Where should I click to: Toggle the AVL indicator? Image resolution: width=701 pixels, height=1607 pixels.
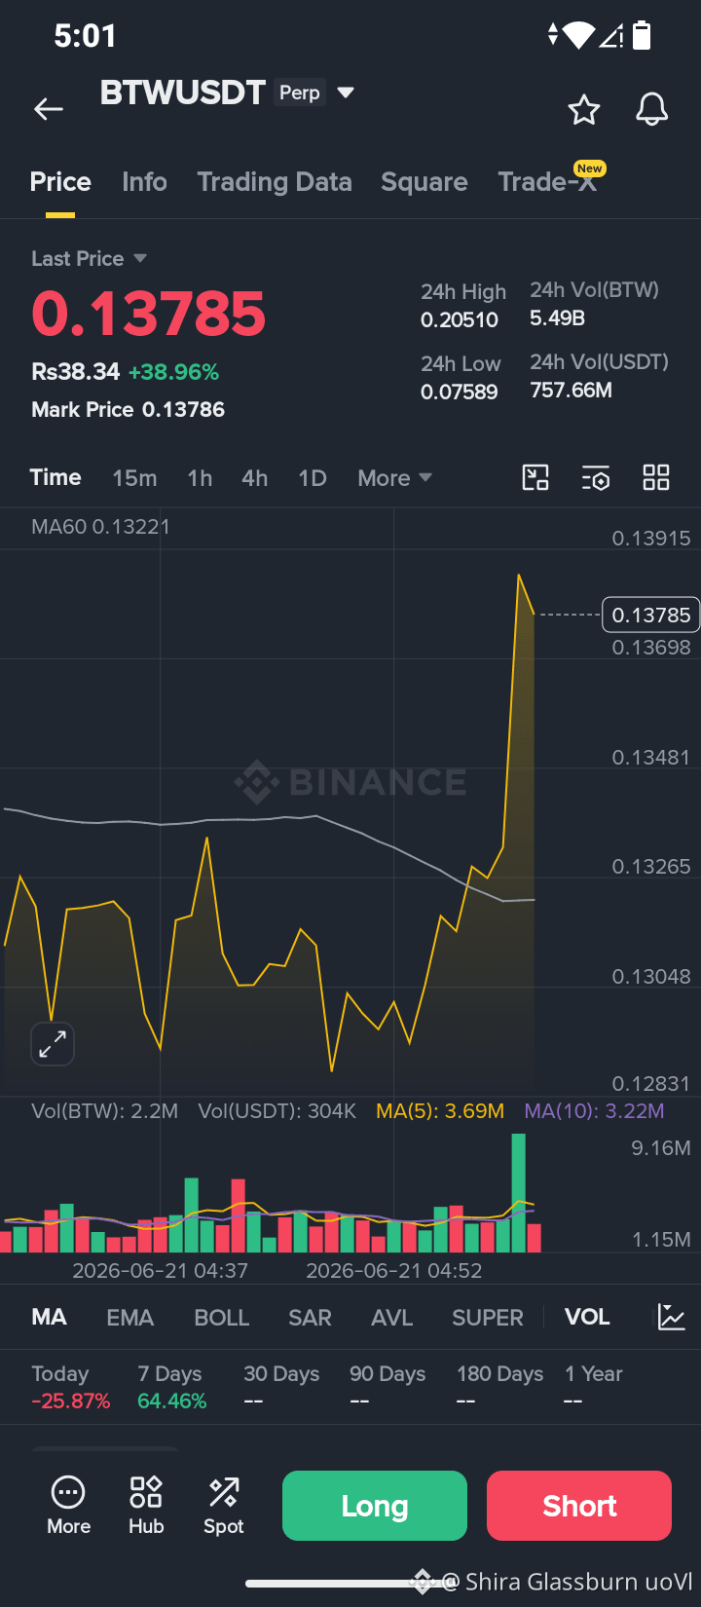pyautogui.click(x=392, y=1318)
